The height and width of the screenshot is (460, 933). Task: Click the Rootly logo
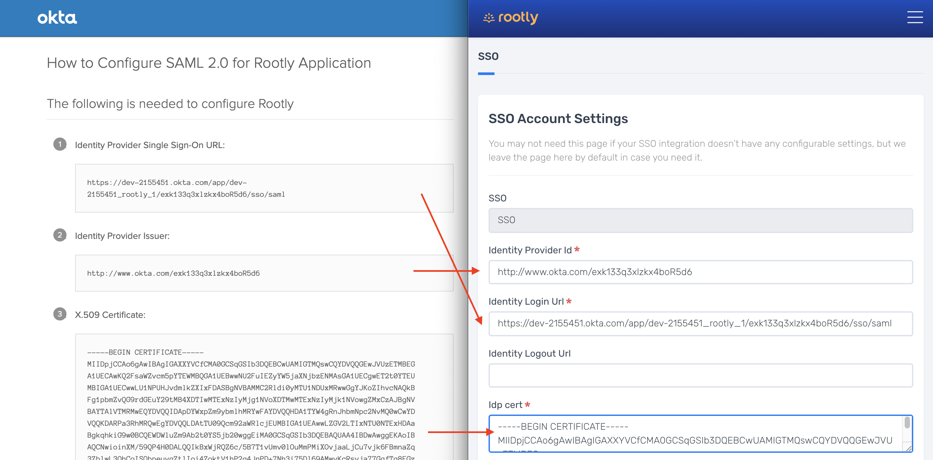pyautogui.click(x=511, y=17)
